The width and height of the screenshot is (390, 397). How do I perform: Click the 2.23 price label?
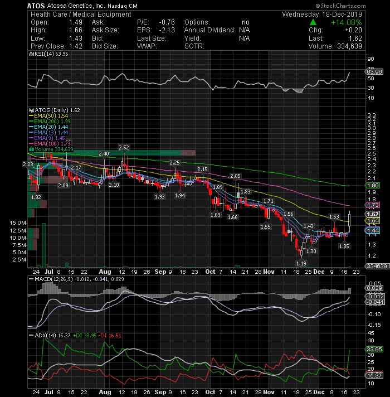pyautogui.click(x=28, y=164)
